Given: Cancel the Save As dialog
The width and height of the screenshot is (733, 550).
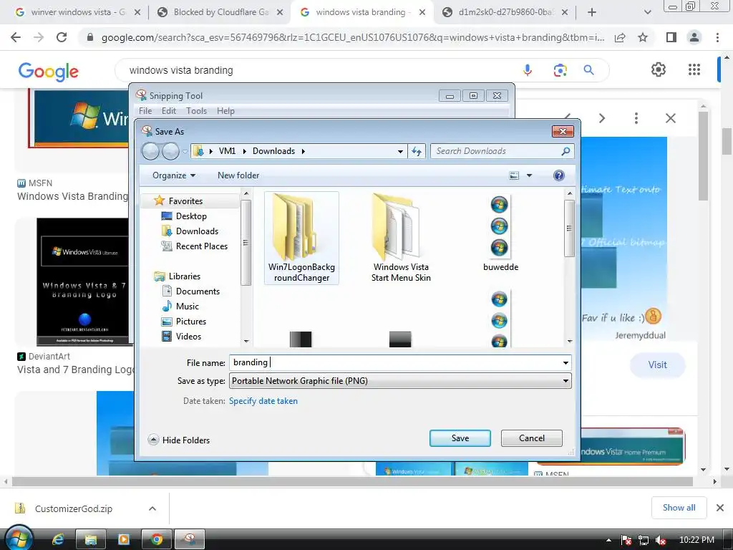Looking at the screenshot, I should pyautogui.click(x=532, y=438).
